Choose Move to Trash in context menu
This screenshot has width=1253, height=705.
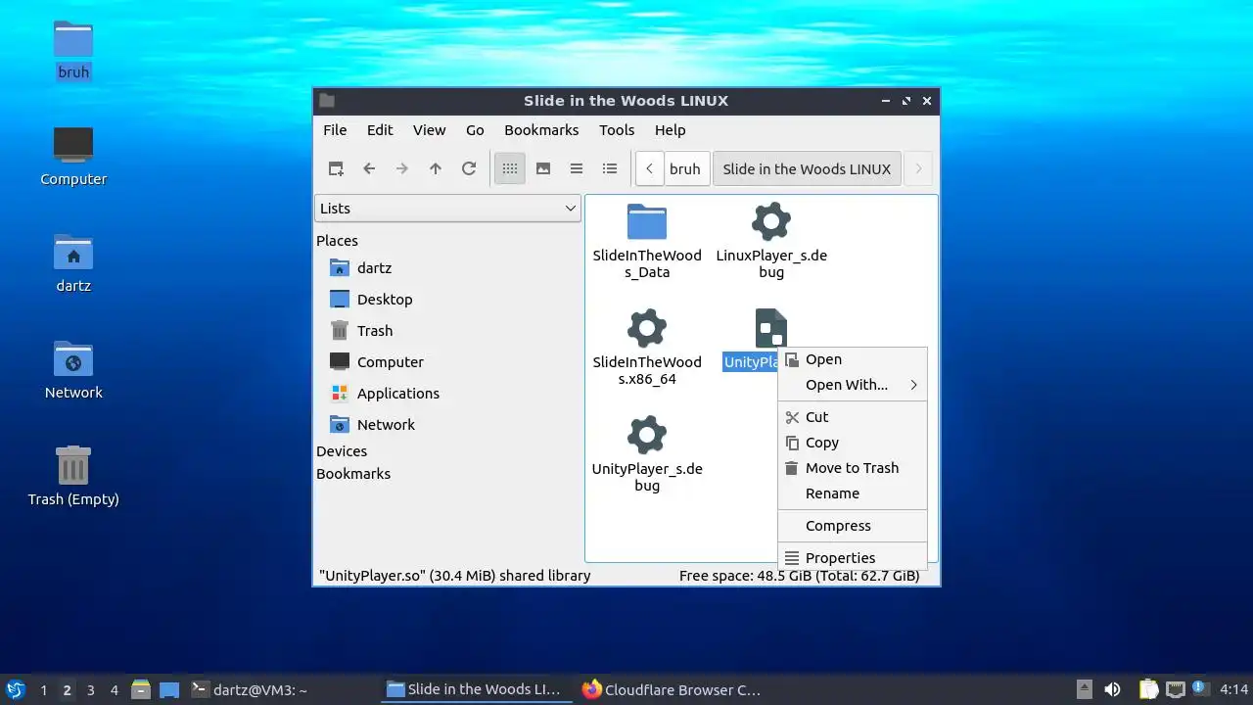click(x=852, y=468)
